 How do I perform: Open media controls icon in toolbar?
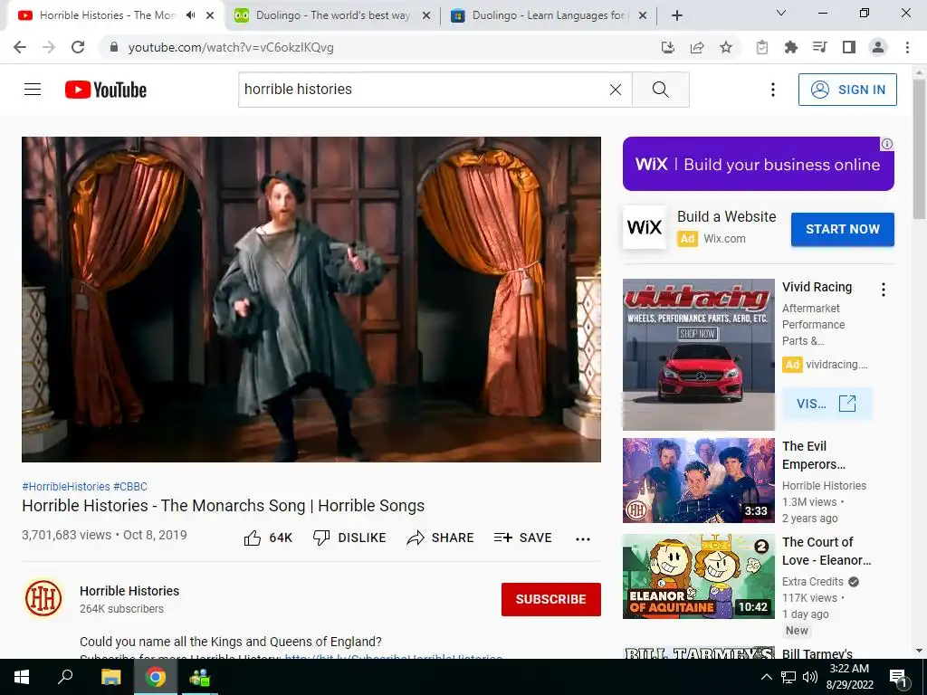click(820, 47)
